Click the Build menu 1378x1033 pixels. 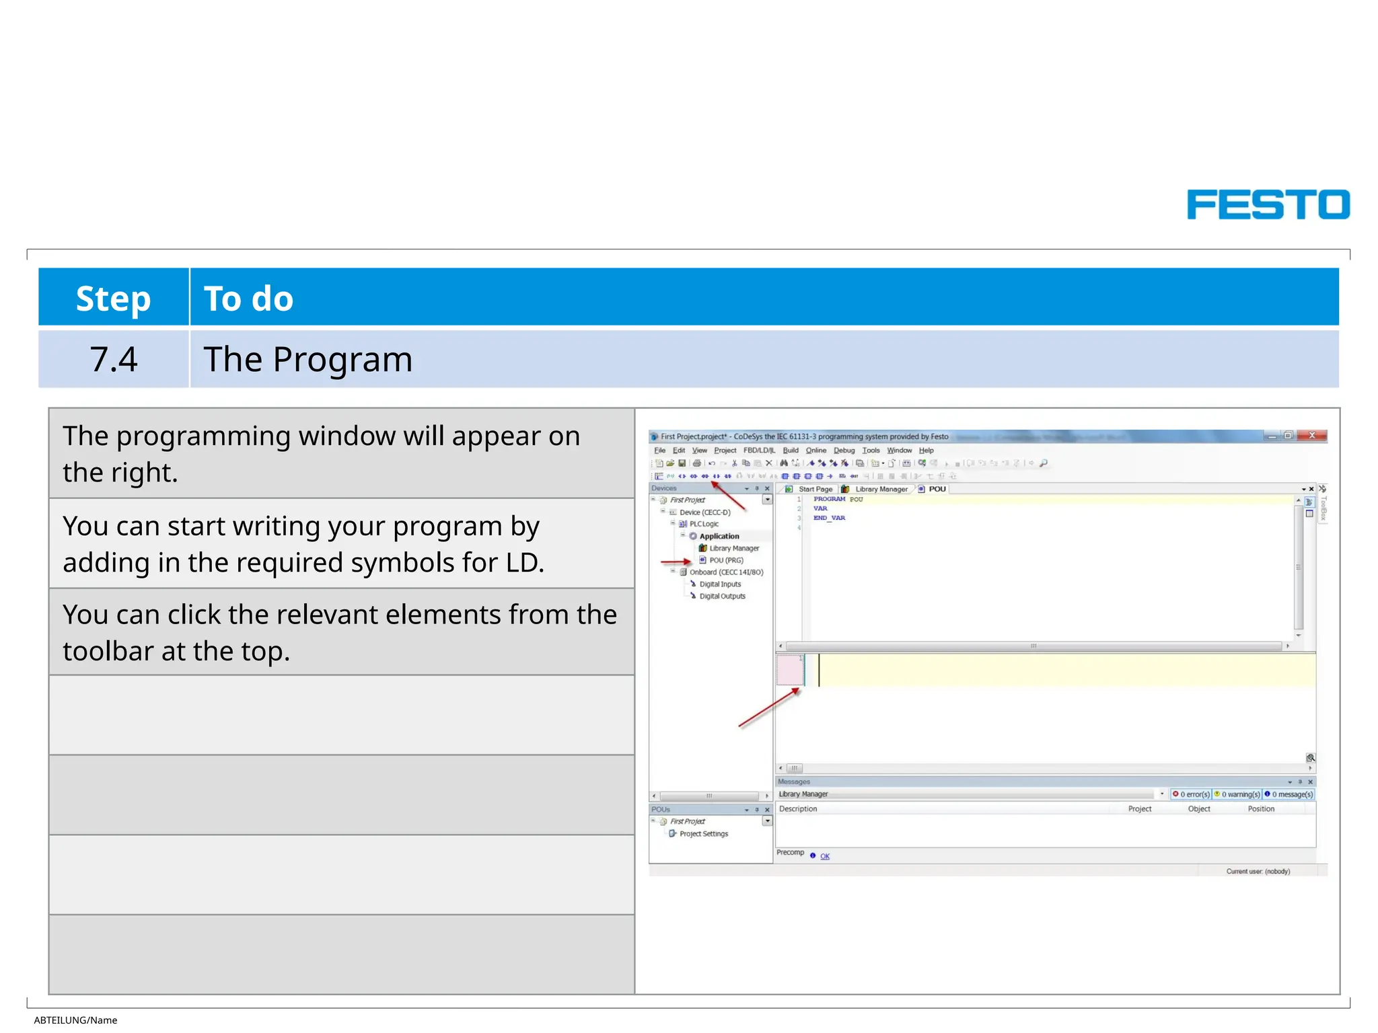click(x=791, y=451)
